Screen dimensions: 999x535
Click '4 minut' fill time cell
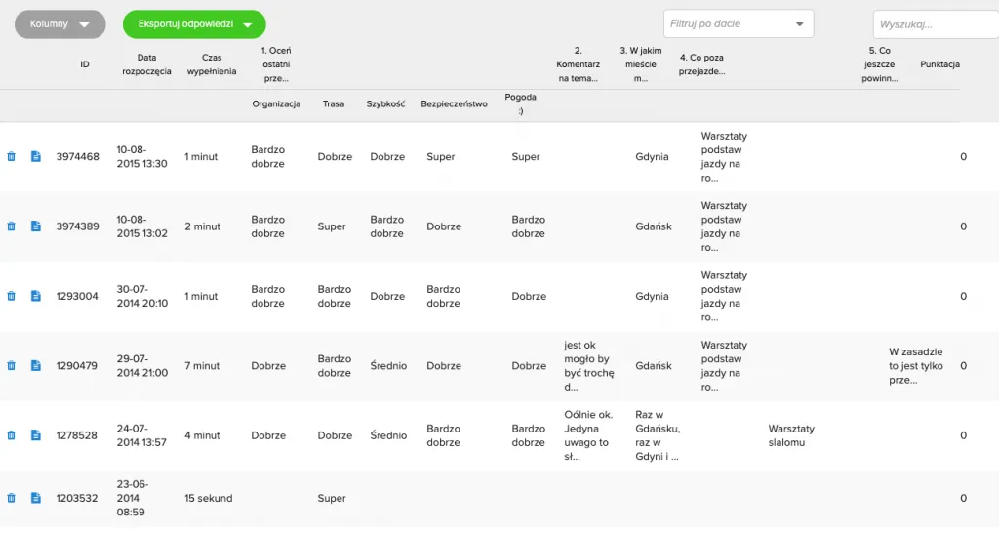point(202,435)
